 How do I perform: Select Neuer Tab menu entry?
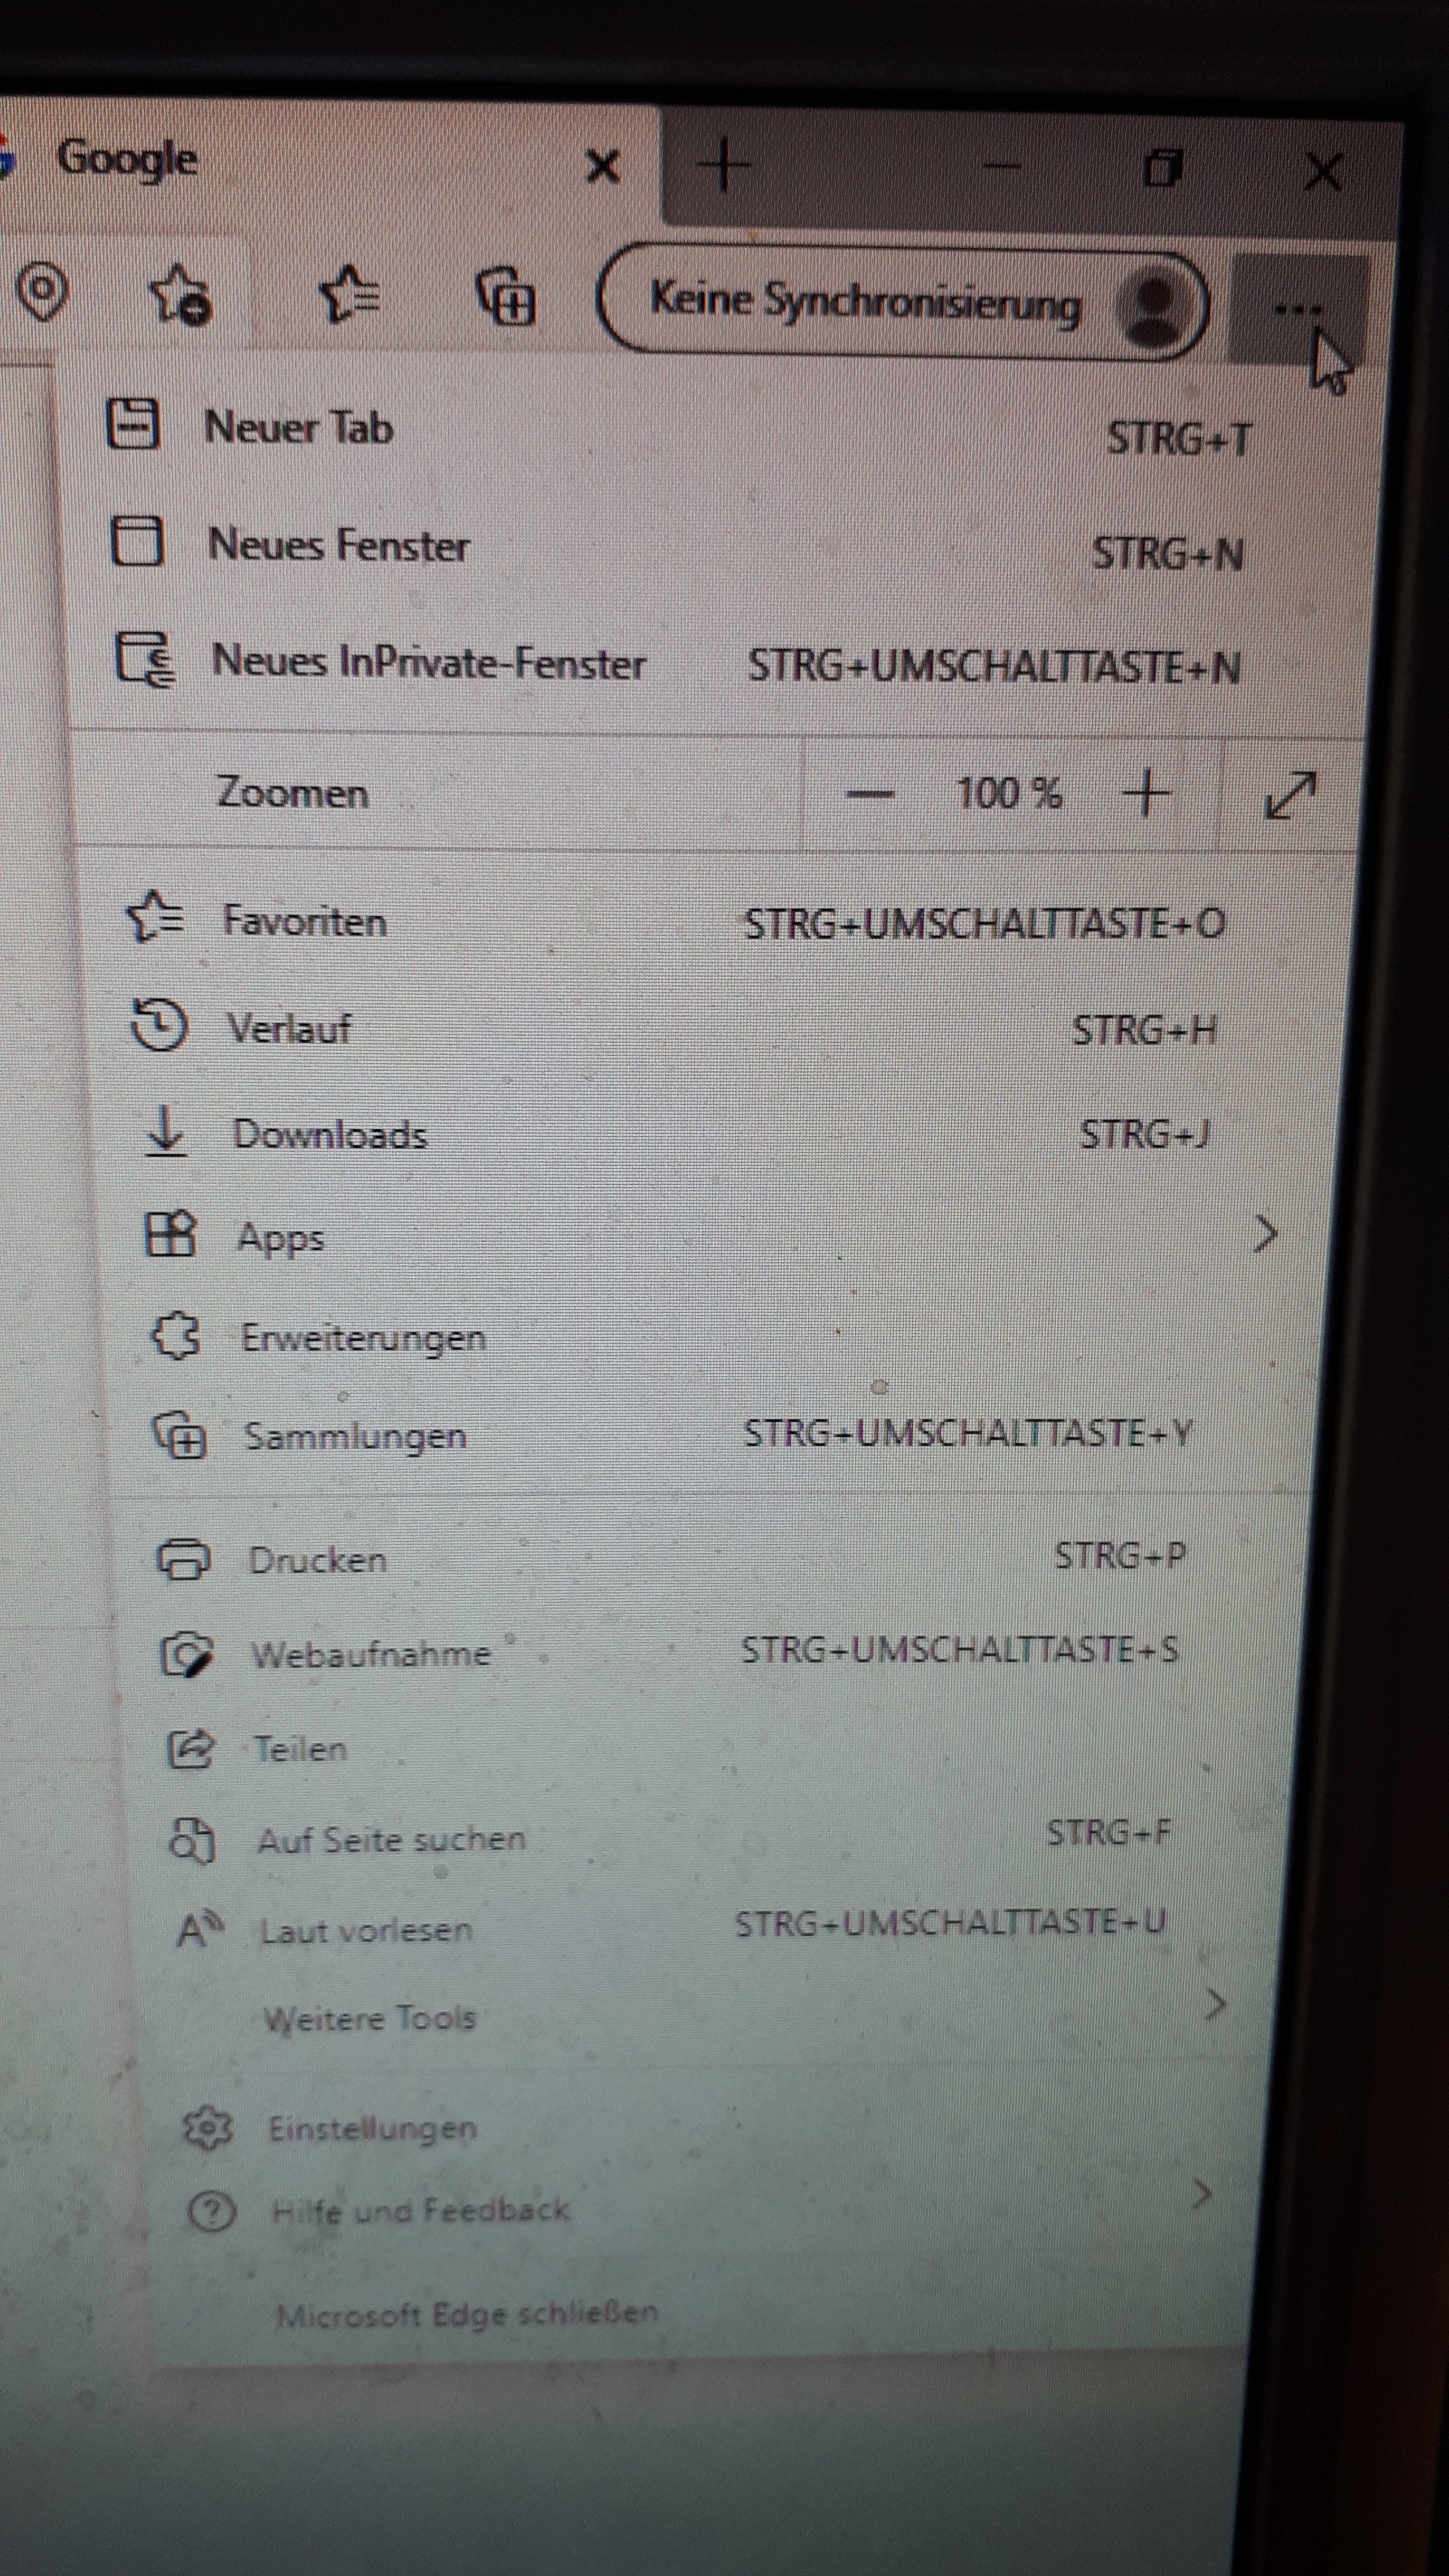(298, 428)
